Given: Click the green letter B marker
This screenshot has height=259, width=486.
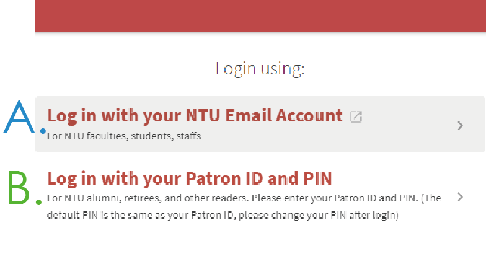Looking at the screenshot, I should (x=19, y=187).
